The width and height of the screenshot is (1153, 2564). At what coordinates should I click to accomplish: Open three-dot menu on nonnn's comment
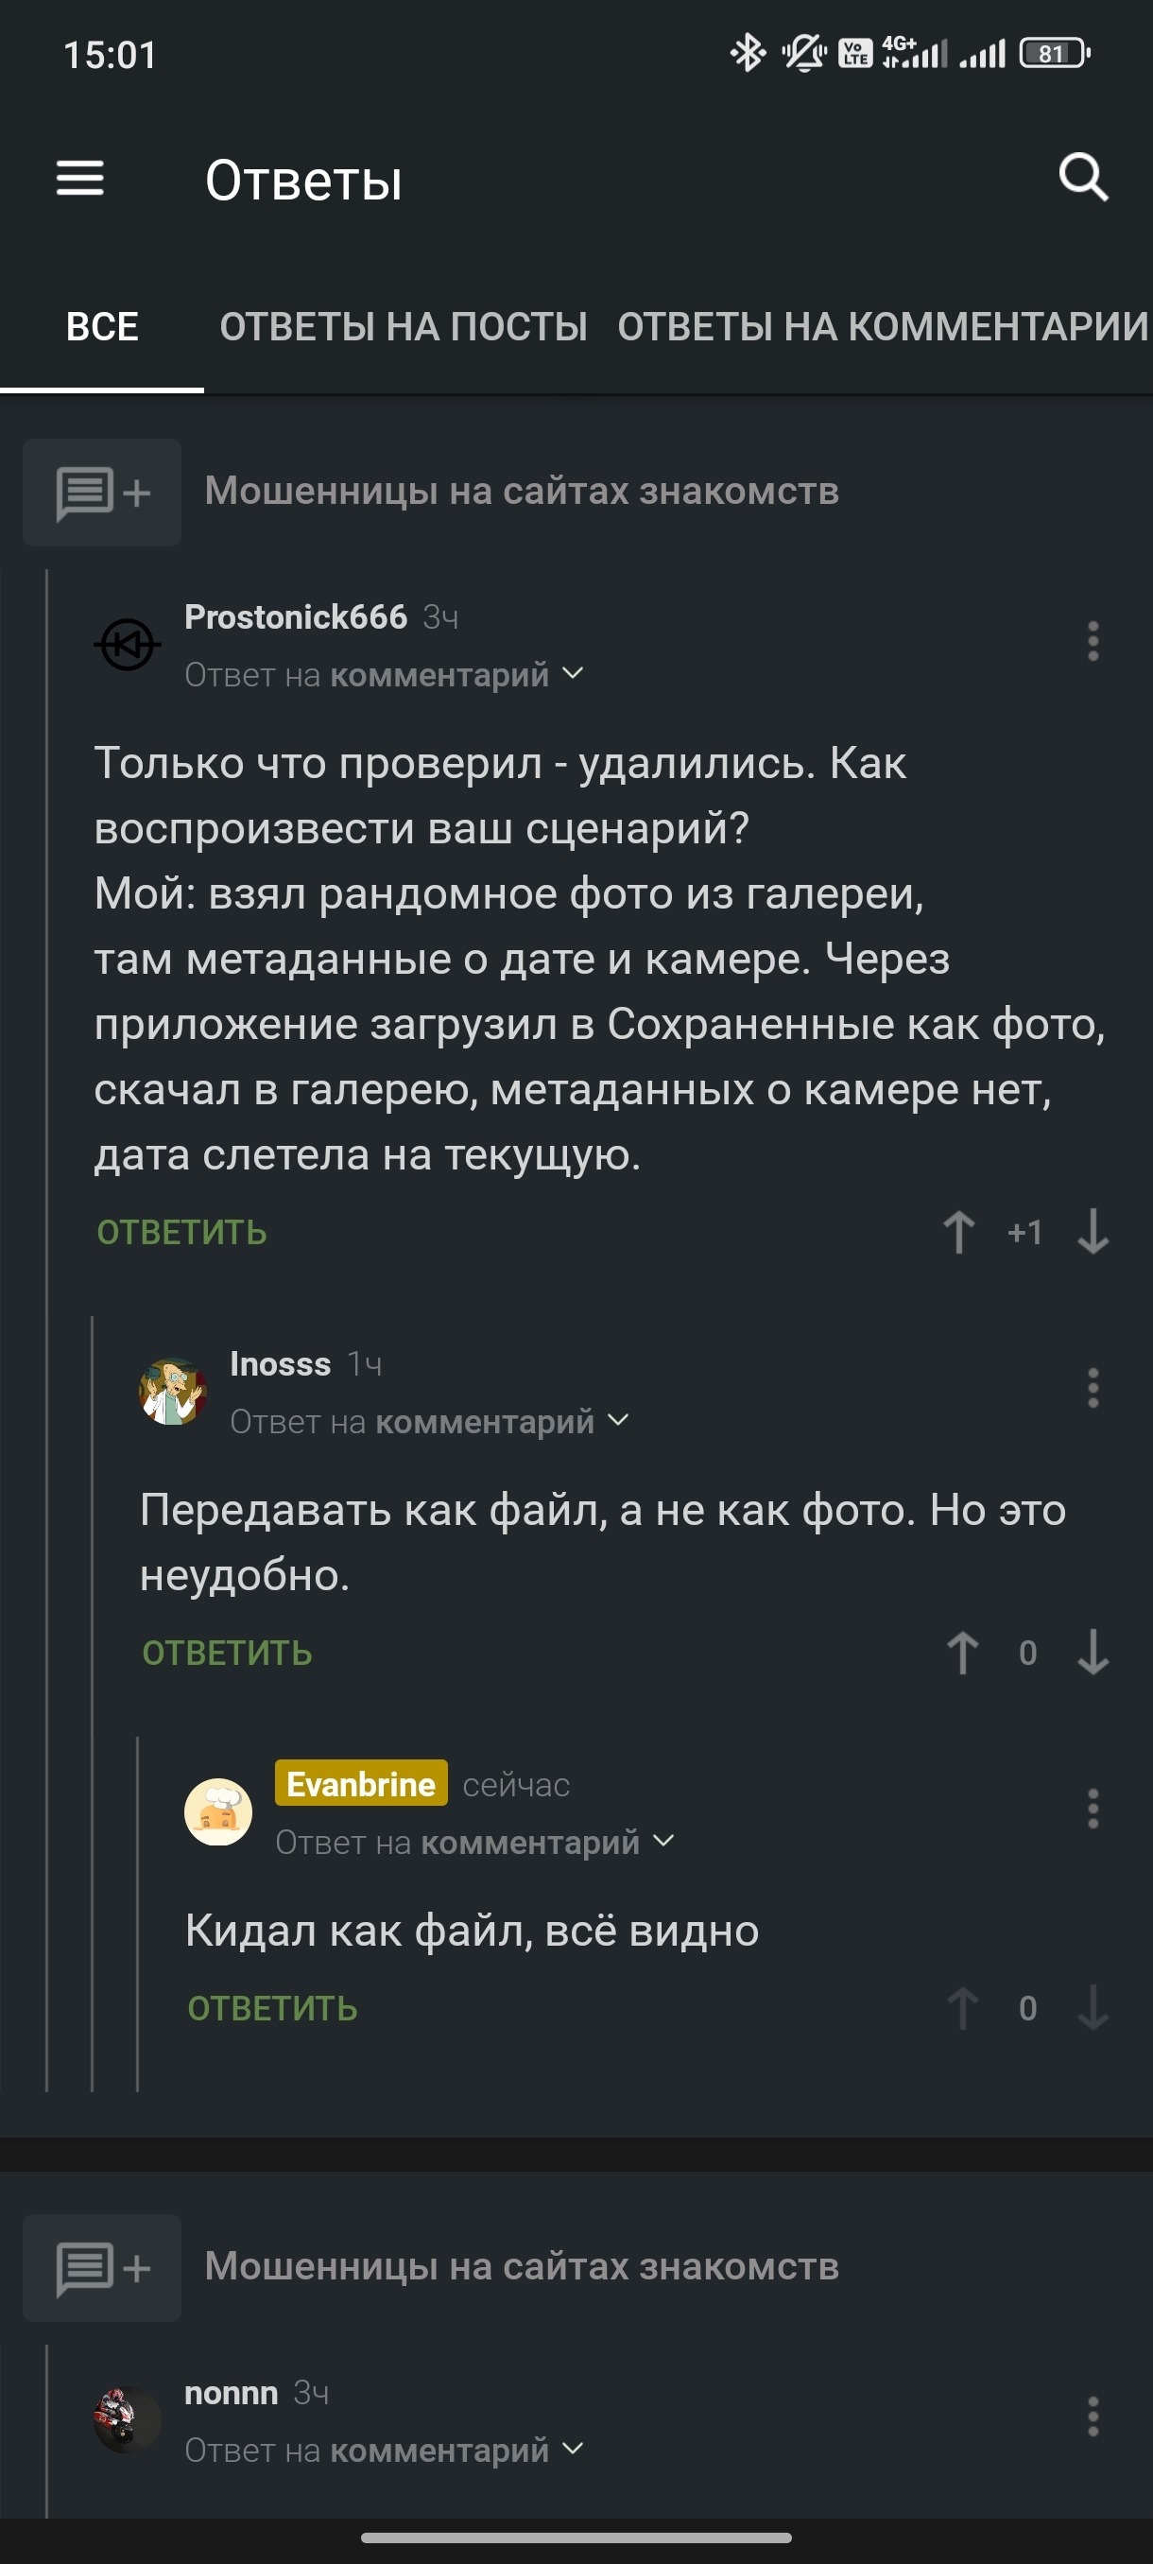[x=1093, y=2417]
